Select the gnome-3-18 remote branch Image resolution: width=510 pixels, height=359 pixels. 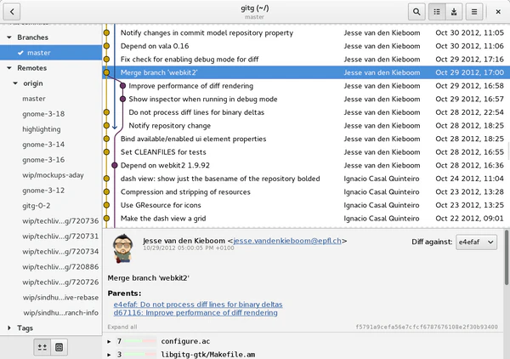coord(43,113)
